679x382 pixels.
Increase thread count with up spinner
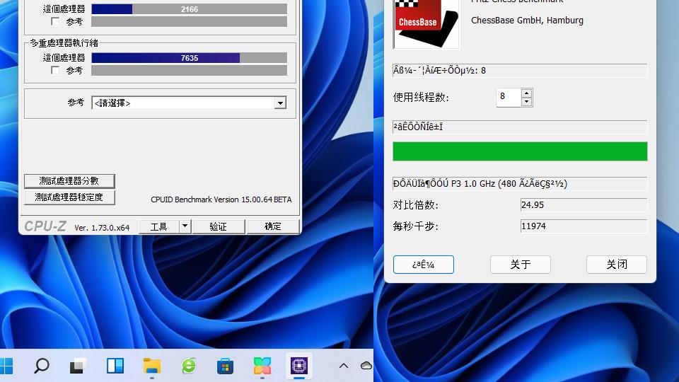tap(526, 93)
